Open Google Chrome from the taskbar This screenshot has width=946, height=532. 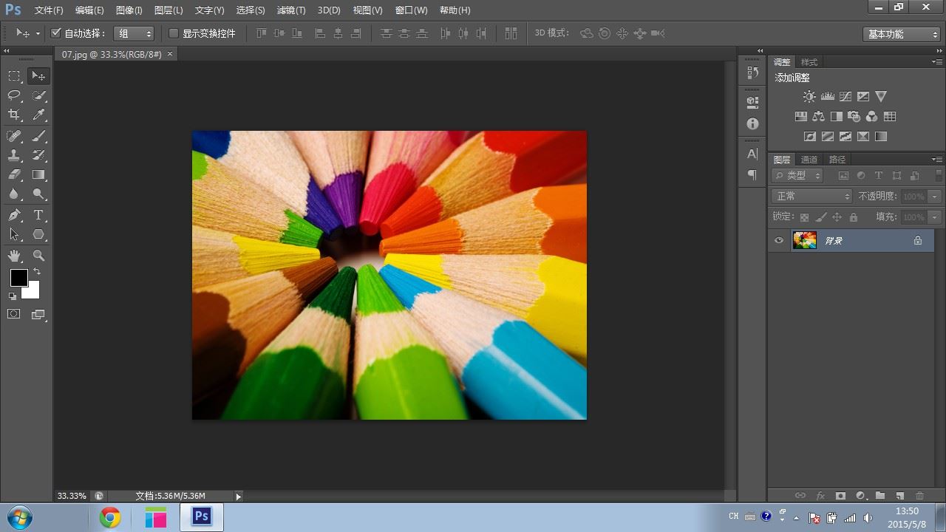click(x=110, y=518)
